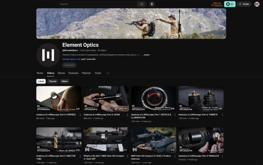Select the Latest sort chip

point(41,81)
